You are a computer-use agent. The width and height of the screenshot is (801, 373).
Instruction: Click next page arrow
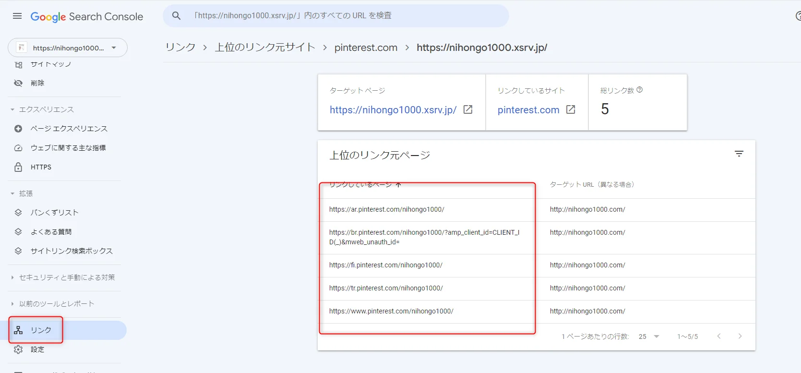[740, 336]
